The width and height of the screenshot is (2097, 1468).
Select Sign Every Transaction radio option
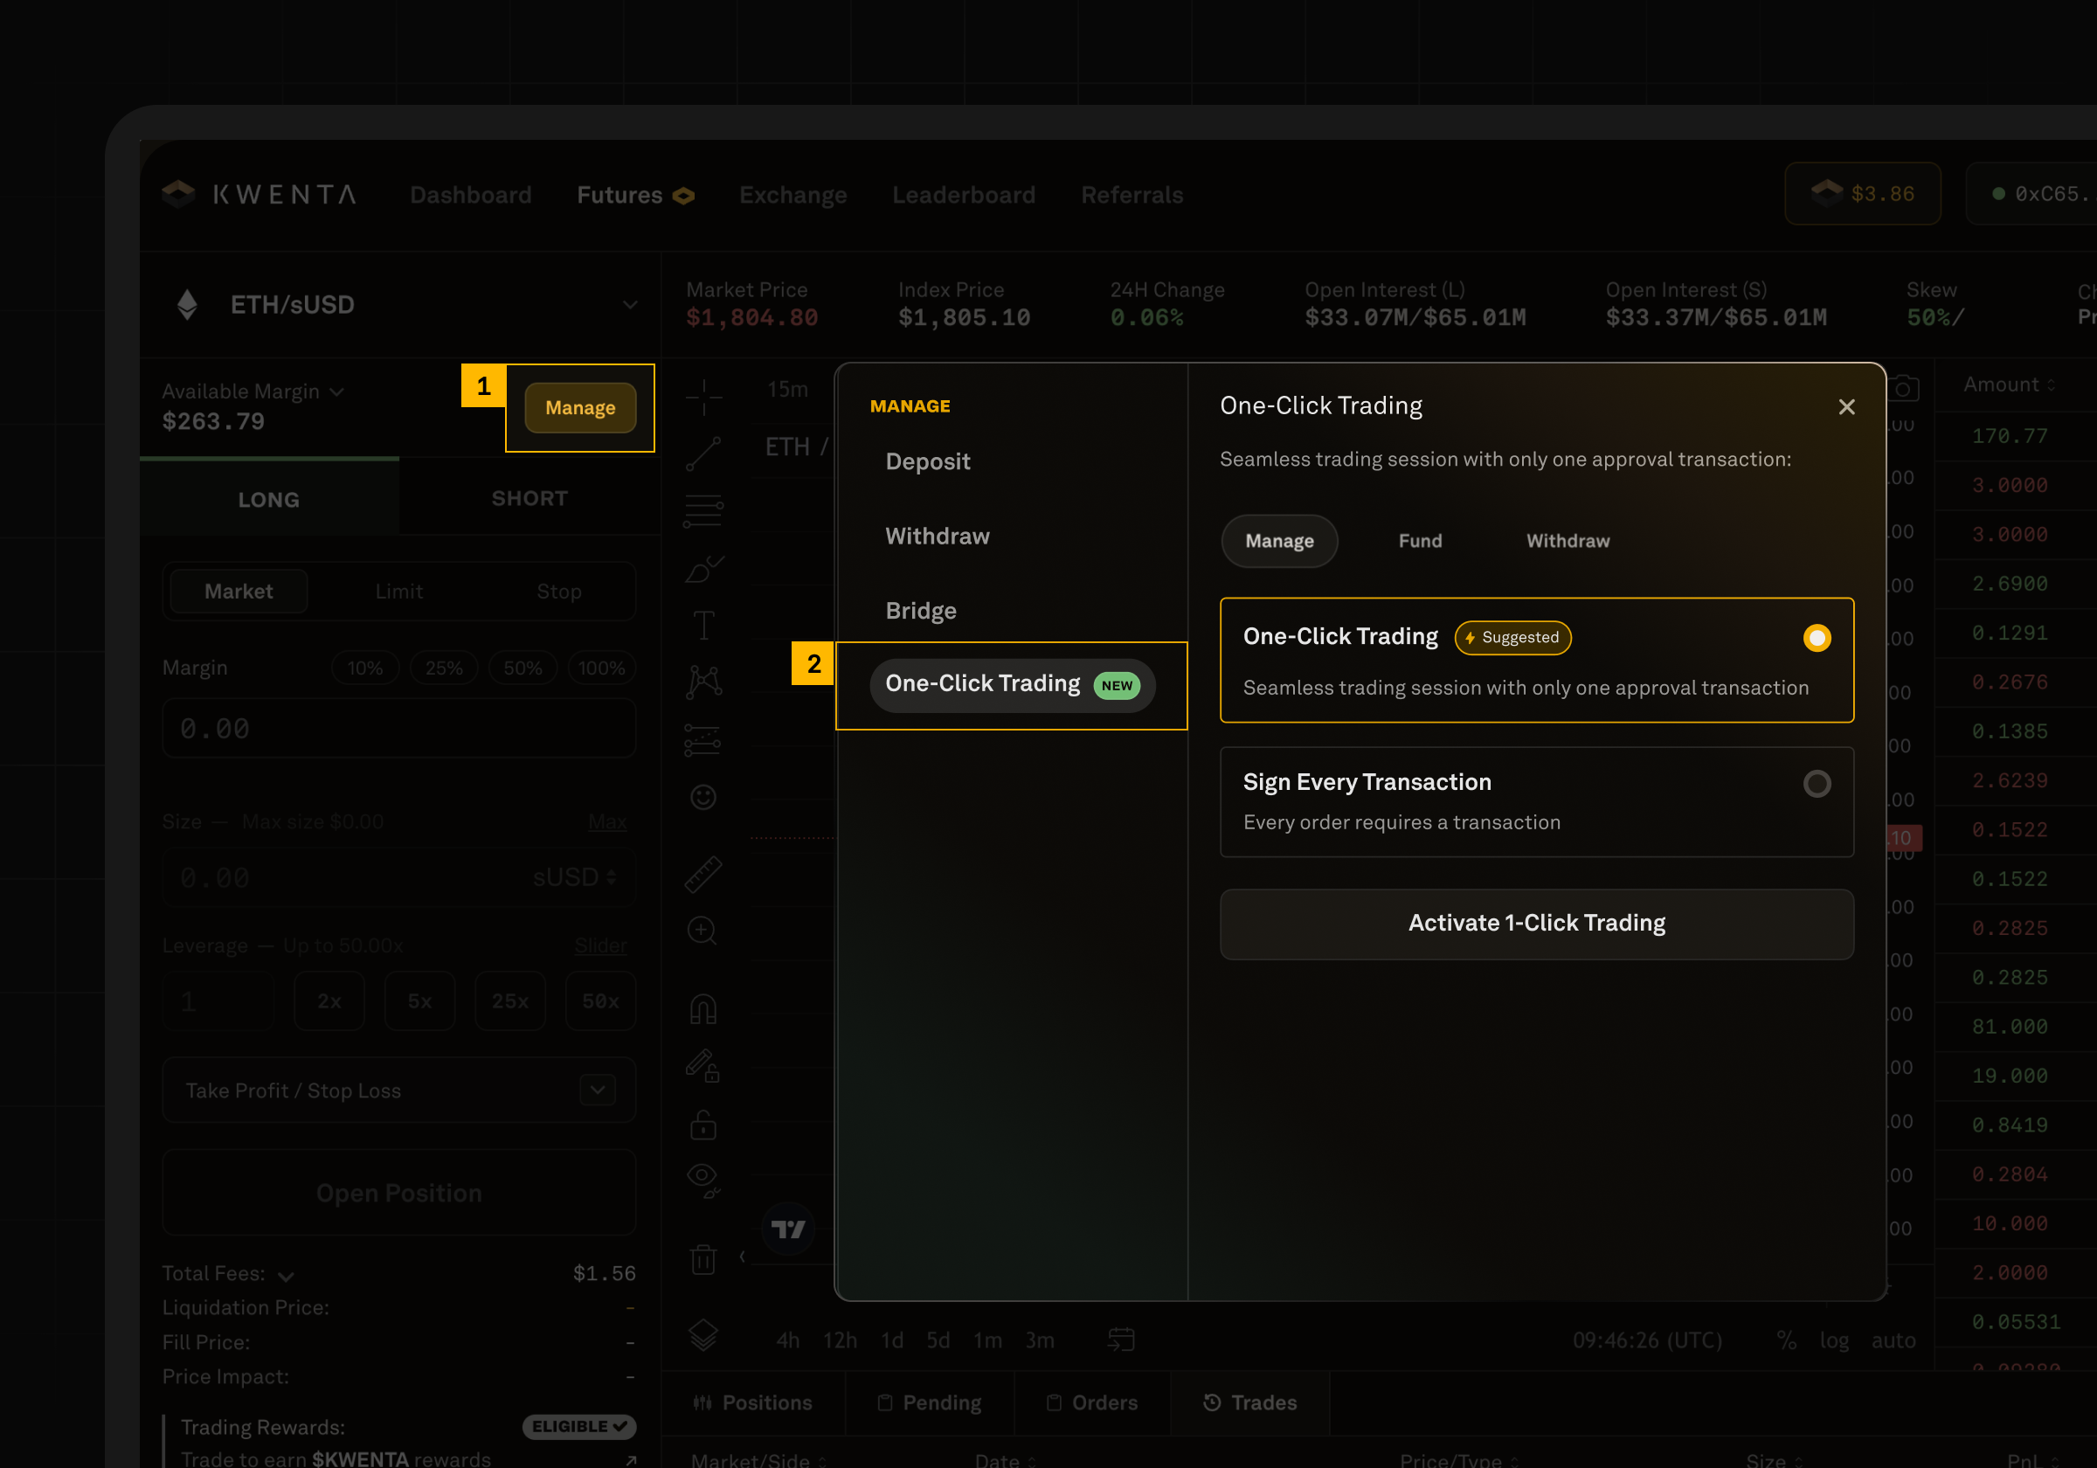point(1817,784)
